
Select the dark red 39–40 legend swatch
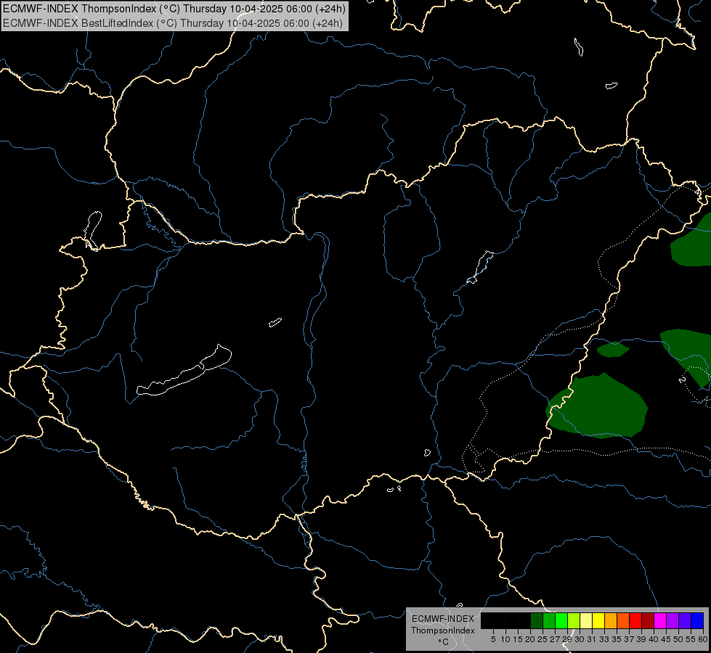click(648, 621)
